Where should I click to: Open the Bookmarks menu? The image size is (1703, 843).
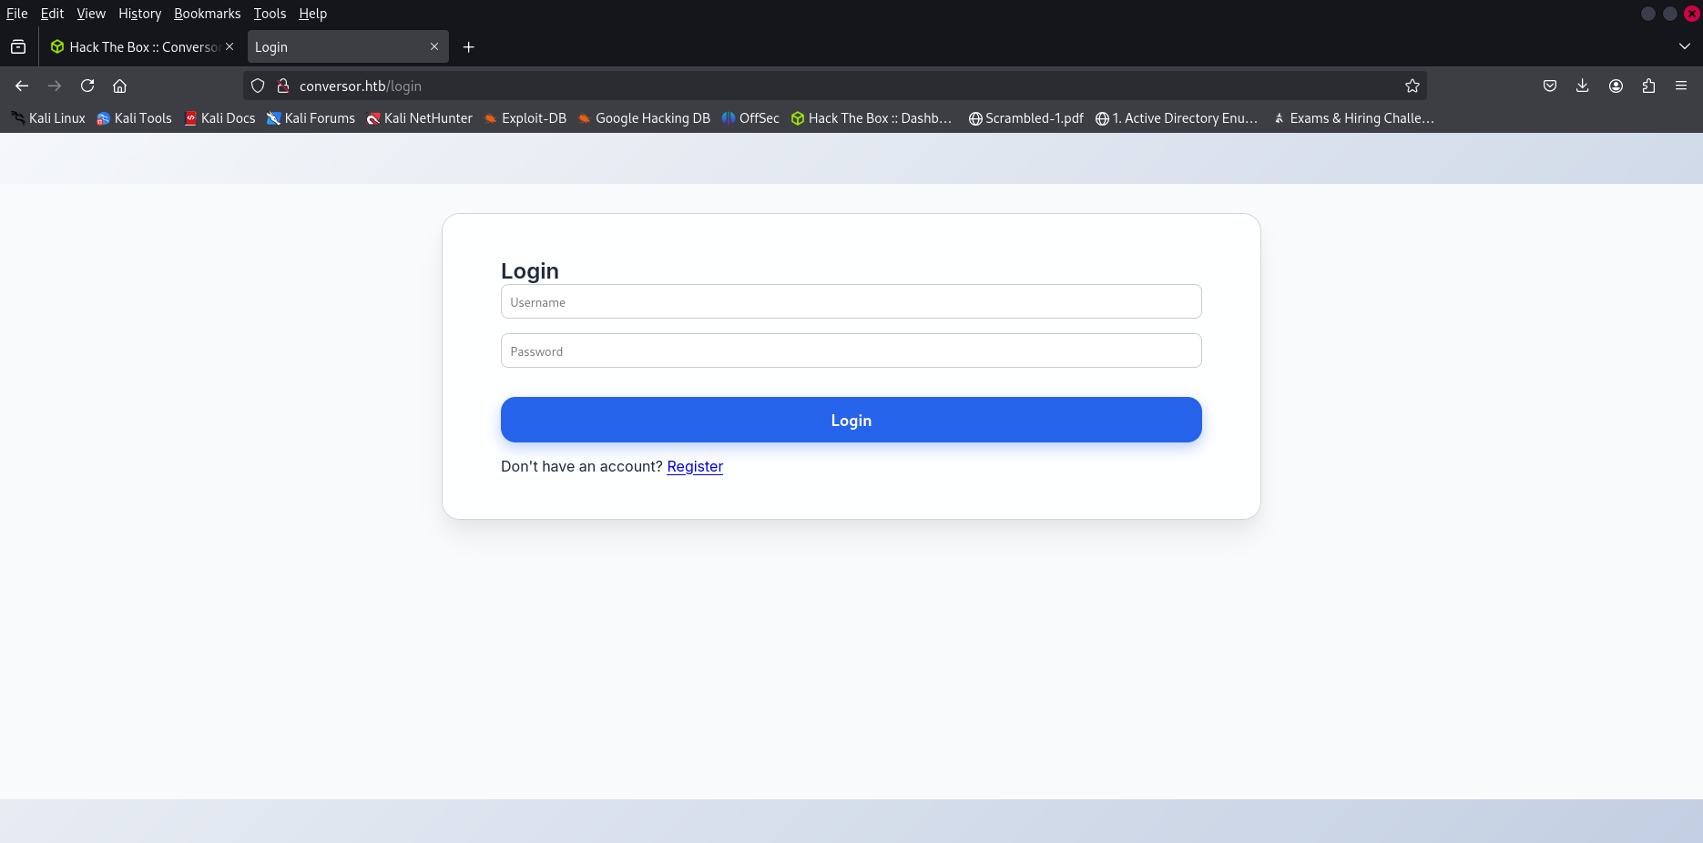point(207,14)
